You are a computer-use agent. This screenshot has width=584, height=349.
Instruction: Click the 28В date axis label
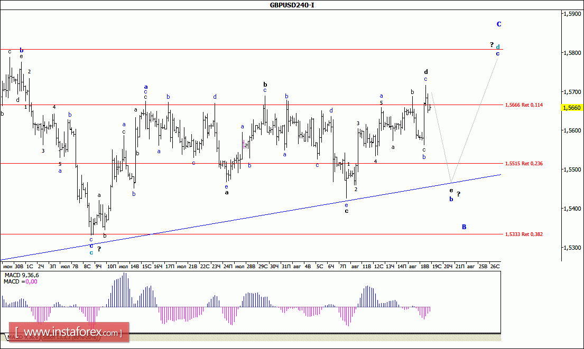[x=251, y=267]
